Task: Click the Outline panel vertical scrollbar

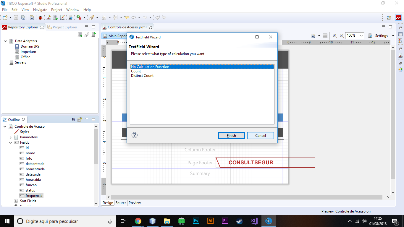Action: click(x=96, y=146)
